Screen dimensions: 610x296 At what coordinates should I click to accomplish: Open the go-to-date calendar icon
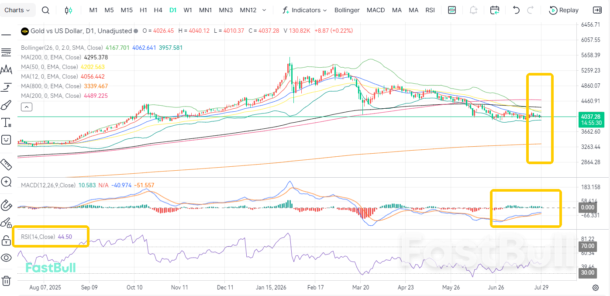[x=495, y=10]
